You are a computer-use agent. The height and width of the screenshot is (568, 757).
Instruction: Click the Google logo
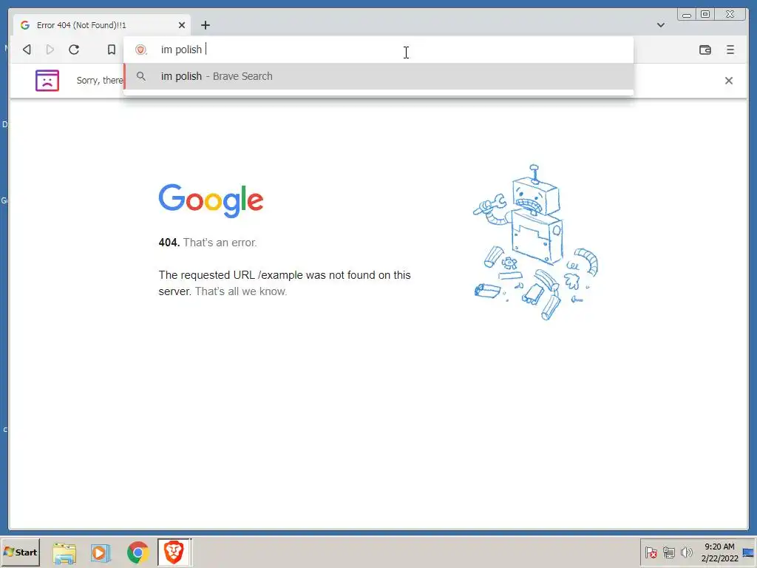click(x=211, y=200)
